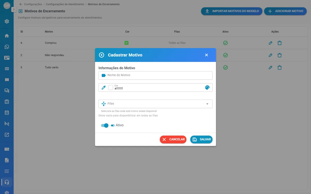
Task: Open the headset support icon in the sidebar
Action: point(7,182)
